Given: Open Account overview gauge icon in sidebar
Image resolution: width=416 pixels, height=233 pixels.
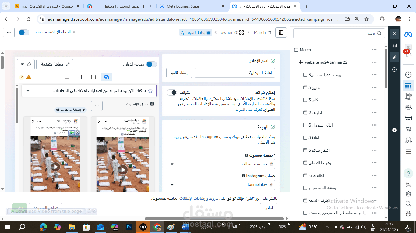Looking at the screenshot, I should point(408,75).
